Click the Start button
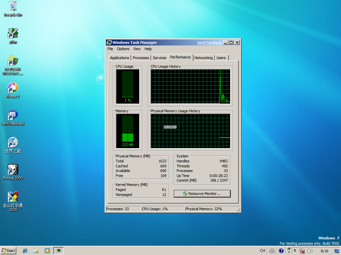341x255 pixels. tap(9, 251)
